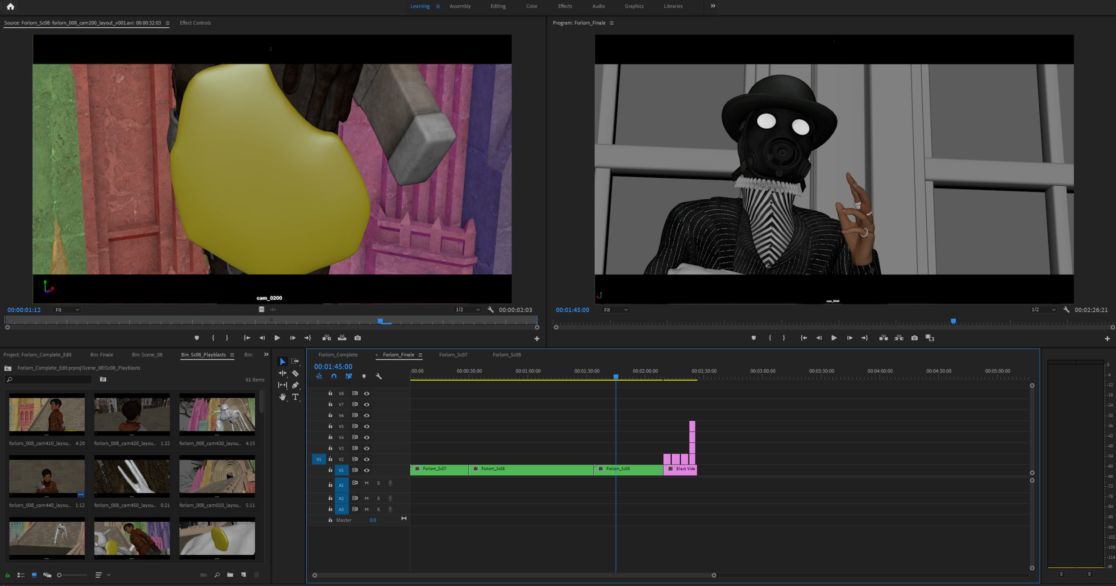Viewport: 1116px width, 586px height.
Task: Open Source monitor Fit zoom dropdown
Action: [x=67, y=310]
